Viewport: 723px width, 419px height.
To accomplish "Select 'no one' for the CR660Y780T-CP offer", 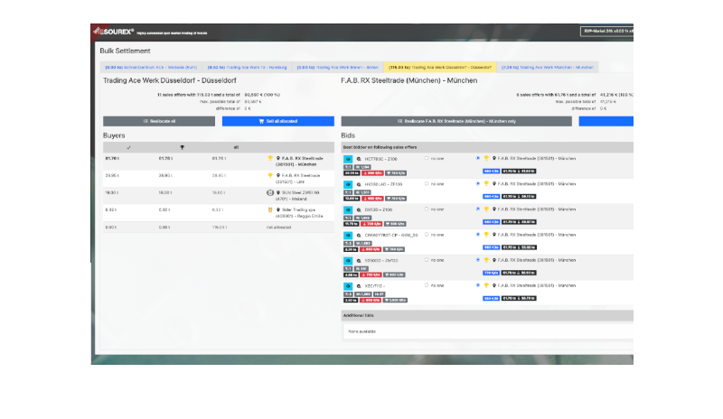I will (427, 234).
